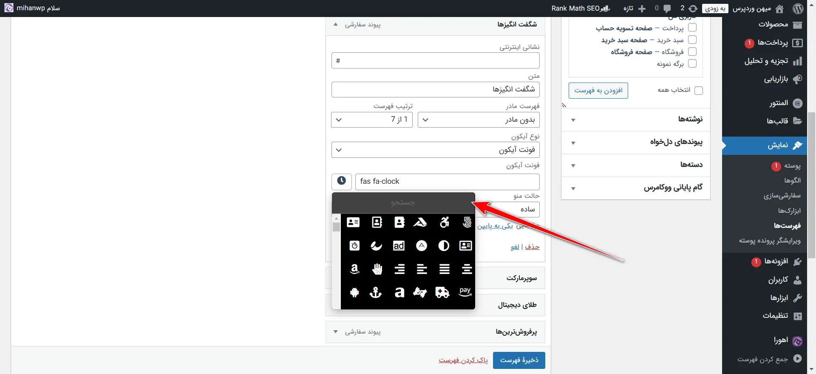Pick the outlined address book icon
This screenshot has height=374, width=816.
point(377,222)
